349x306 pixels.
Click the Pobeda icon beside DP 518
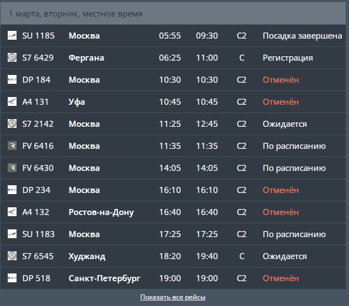tap(12, 278)
